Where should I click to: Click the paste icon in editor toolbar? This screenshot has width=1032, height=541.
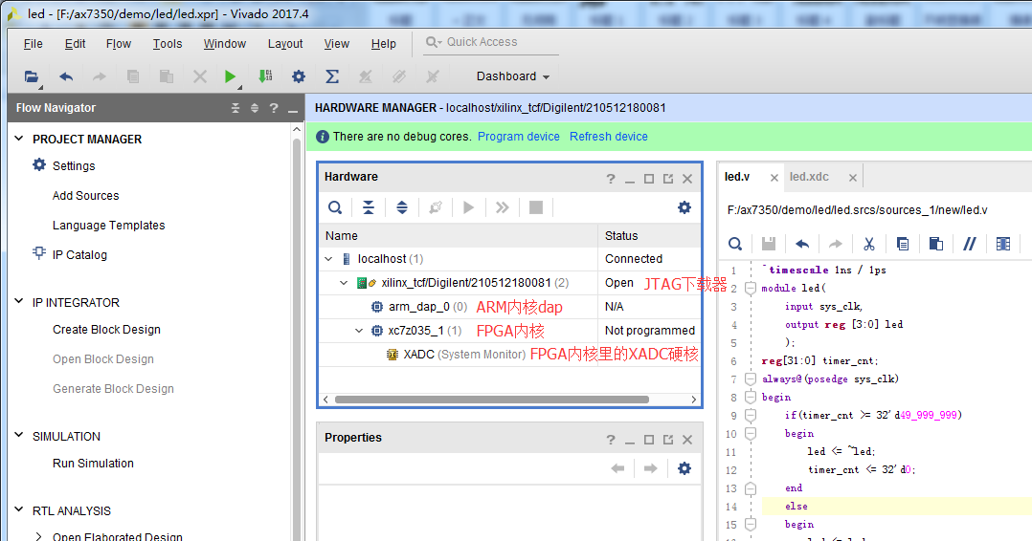tap(936, 244)
